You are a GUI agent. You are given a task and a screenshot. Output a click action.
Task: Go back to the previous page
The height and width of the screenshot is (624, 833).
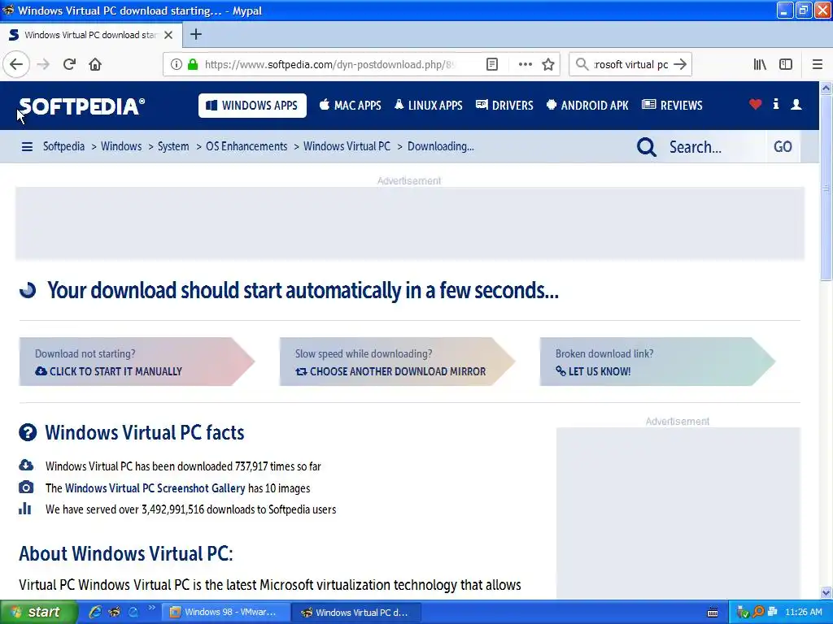click(16, 65)
